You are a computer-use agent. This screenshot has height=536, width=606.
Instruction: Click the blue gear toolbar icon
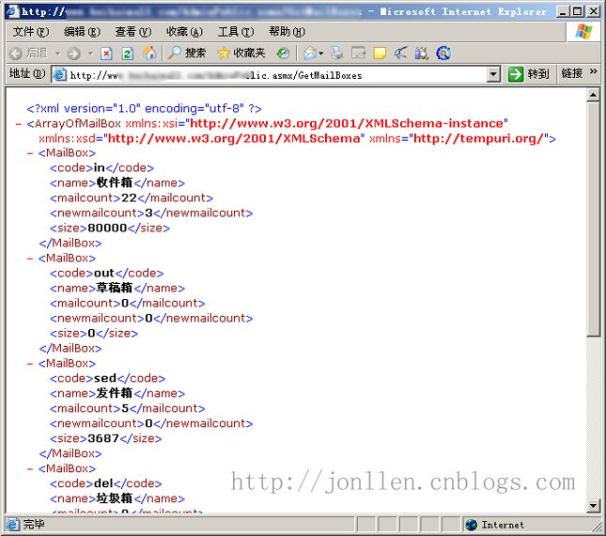pyautogui.click(x=443, y=53)
